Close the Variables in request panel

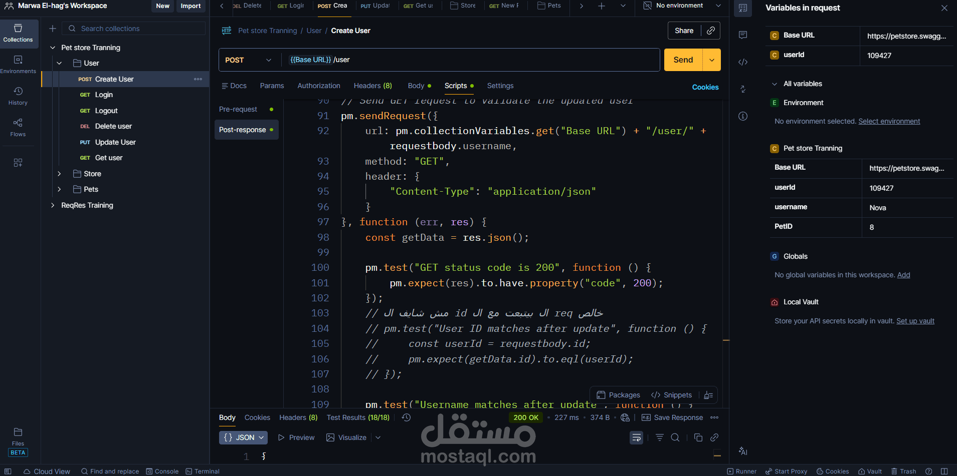(x=944, y=8)
